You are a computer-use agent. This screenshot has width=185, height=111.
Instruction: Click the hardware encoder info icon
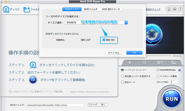tap(179, 70)
